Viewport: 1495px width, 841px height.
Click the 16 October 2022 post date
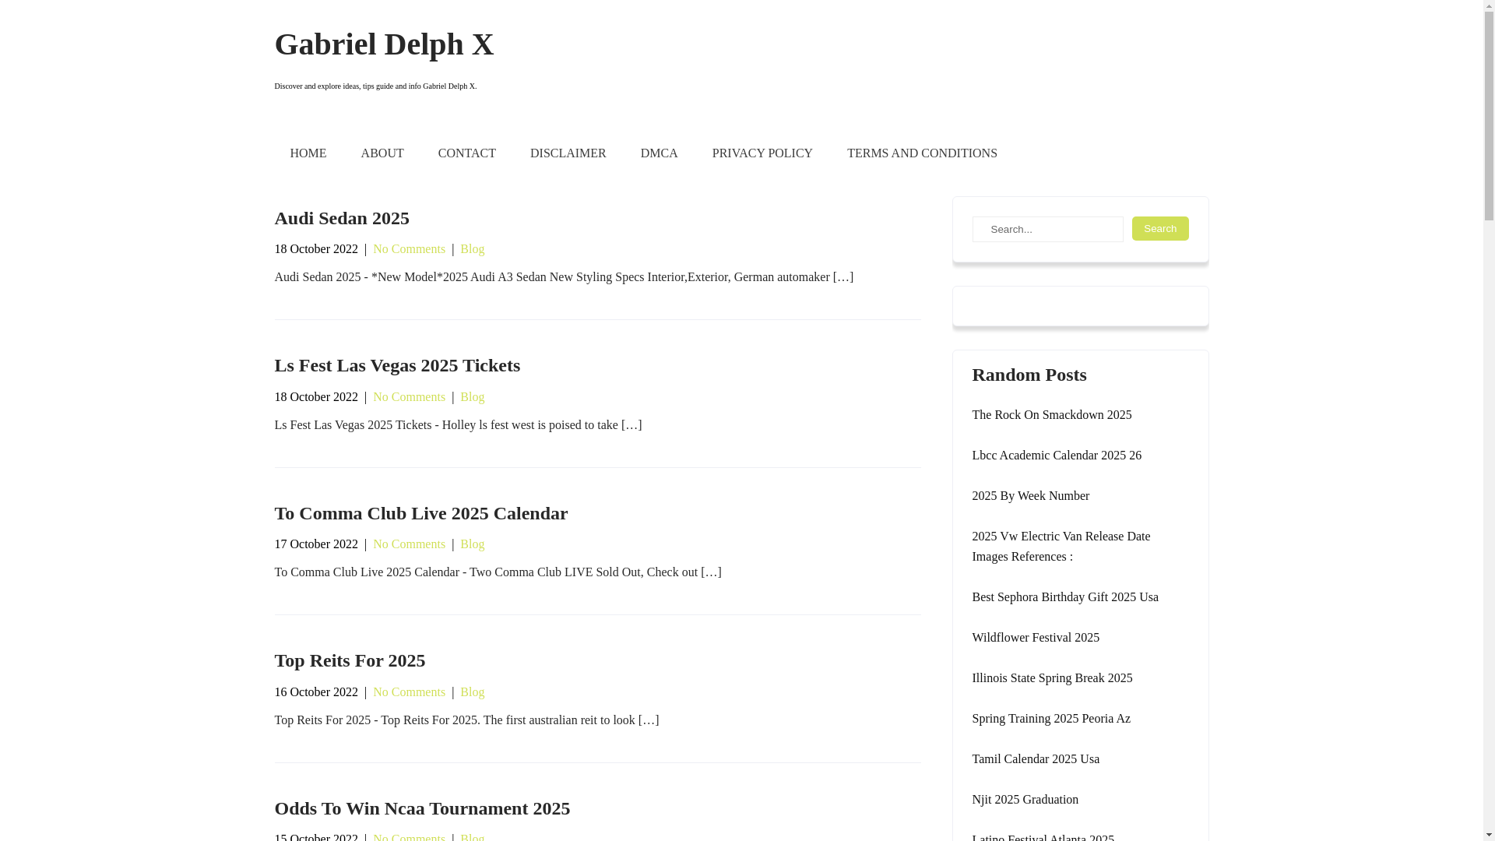[x=316, y=692]
